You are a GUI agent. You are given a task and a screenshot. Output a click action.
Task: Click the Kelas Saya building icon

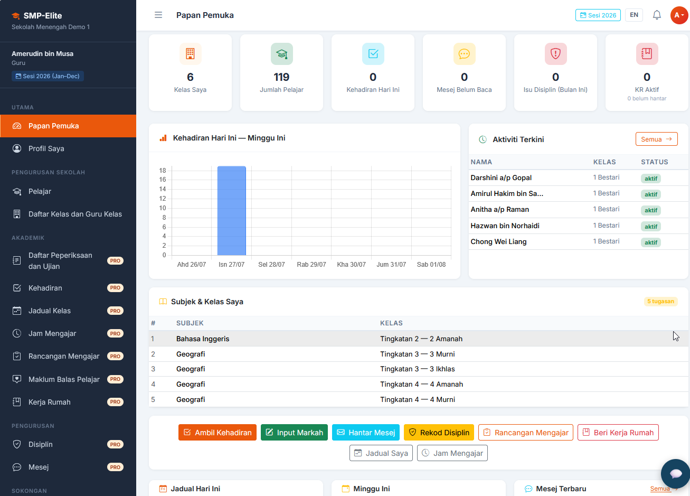tap(190, 54)
